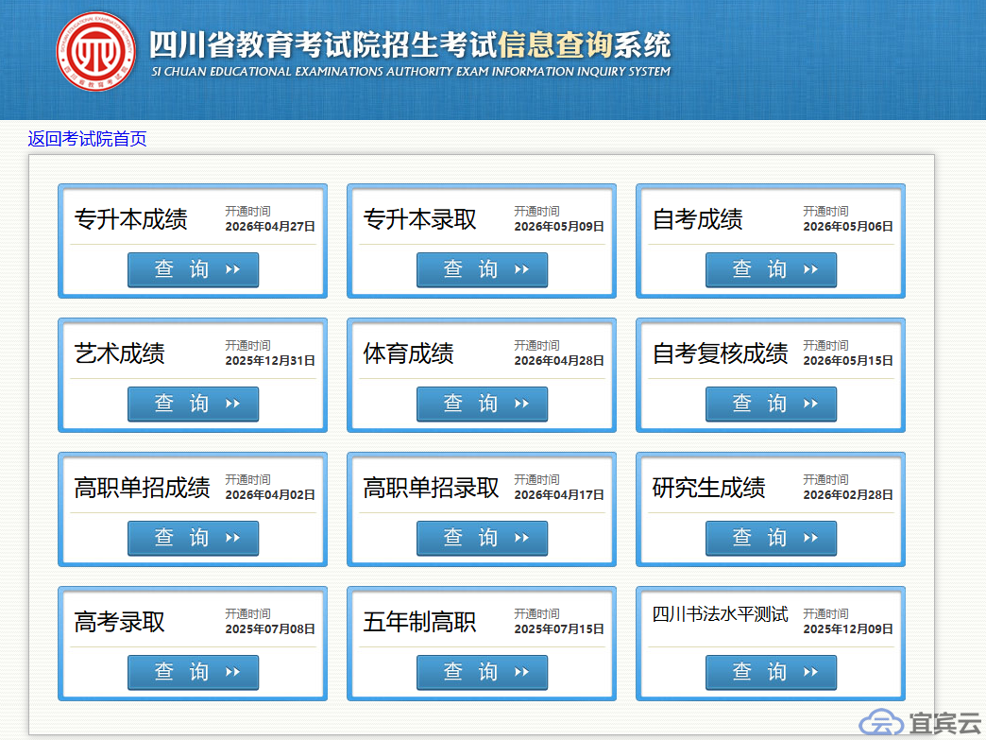Select the 自考成绩 title text
Viewport: 986px width, 740px height.
pyautogui.click(x=697, y=219)
